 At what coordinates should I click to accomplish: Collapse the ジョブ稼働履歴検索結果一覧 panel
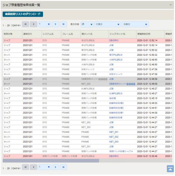(x=171, y=5)
